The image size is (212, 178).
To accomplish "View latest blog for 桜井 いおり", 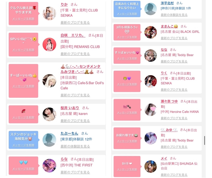I will (75, 121).
